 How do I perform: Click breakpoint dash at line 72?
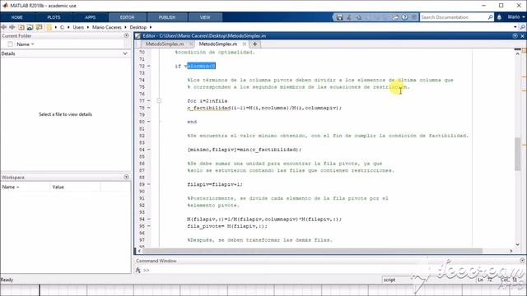[149, 66]
